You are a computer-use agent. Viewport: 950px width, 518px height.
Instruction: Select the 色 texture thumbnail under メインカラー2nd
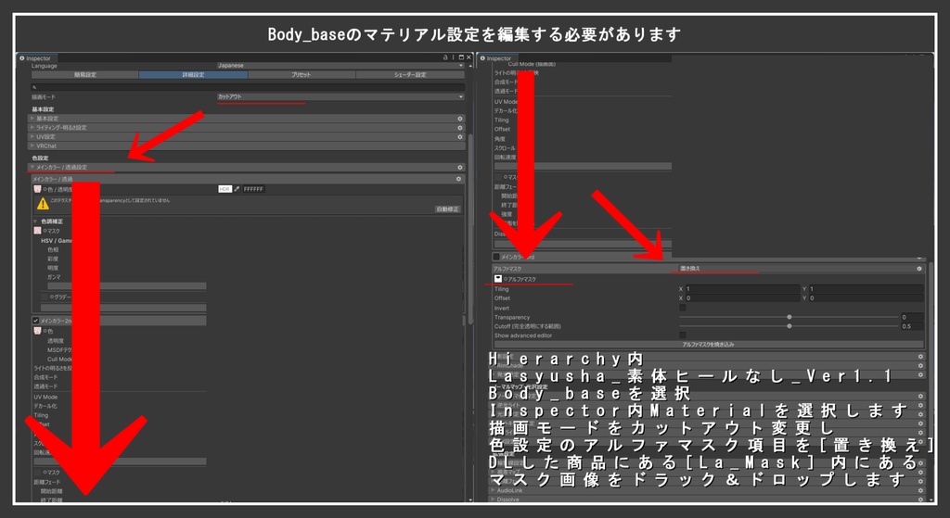point(37,331)
